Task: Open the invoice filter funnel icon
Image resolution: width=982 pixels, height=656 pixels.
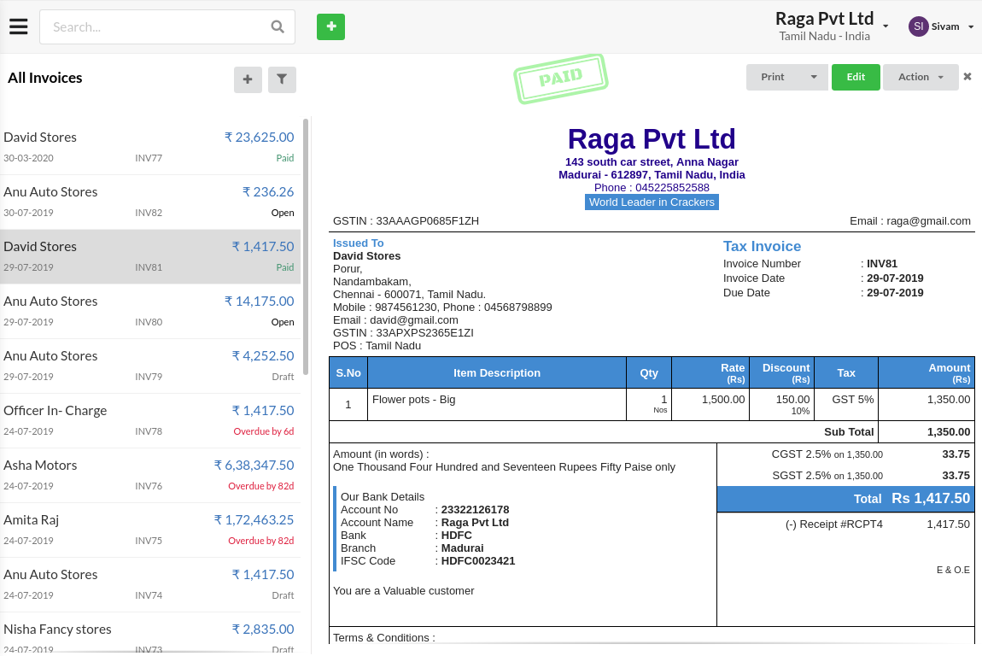Action: (x=282, y=79)
